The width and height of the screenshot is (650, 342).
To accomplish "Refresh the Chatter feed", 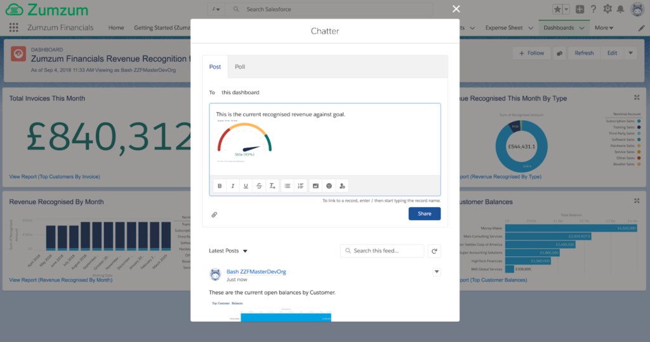I will (x=434, y=250).
